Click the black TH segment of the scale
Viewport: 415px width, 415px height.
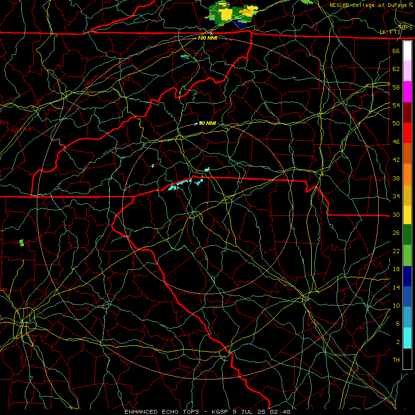pyautogui.click(x=407, y=359)
